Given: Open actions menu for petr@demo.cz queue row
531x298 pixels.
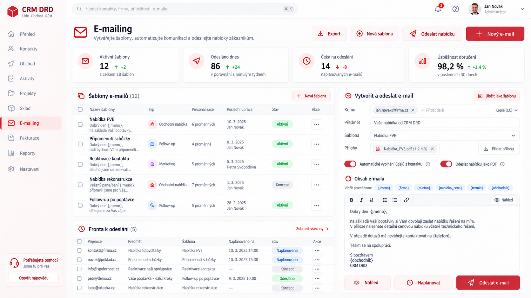Looking at the screenshot, I should [317, 278].
